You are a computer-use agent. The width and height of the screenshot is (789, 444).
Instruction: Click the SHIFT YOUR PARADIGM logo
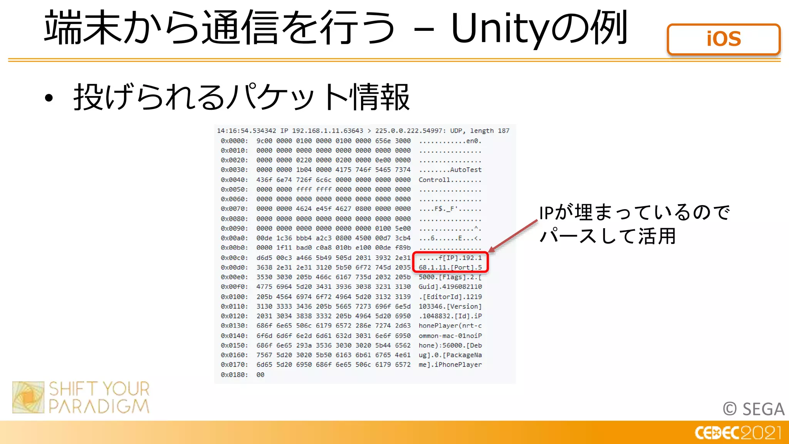tap(81, 397)
